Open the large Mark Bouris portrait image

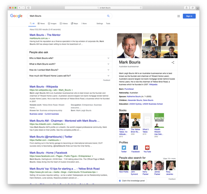pos(129,46)
